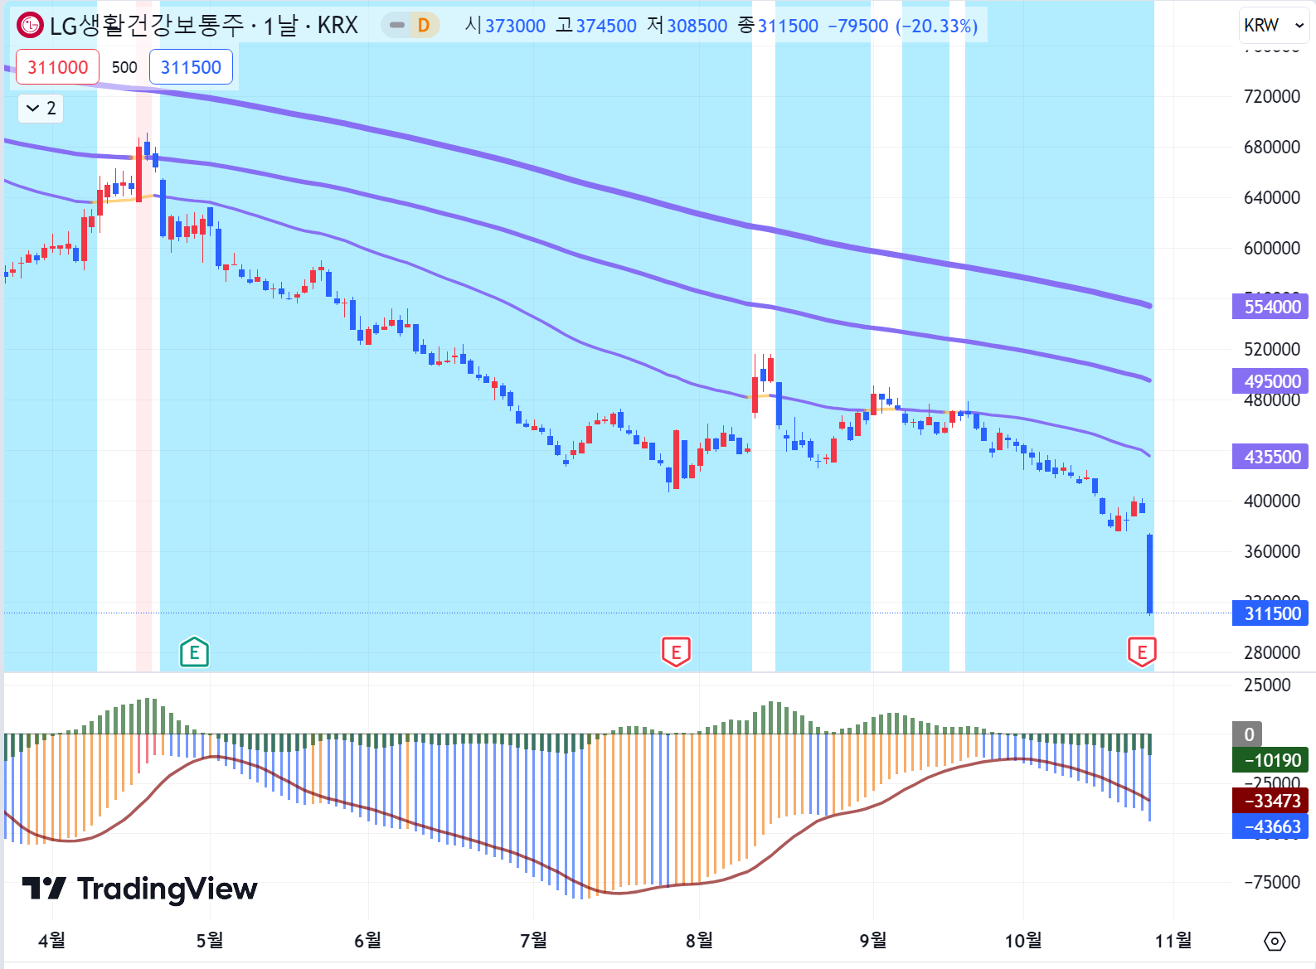Click the 720000 price axis label
This screenshot has height=969, width=1316.
click(x=1272, y=96)
